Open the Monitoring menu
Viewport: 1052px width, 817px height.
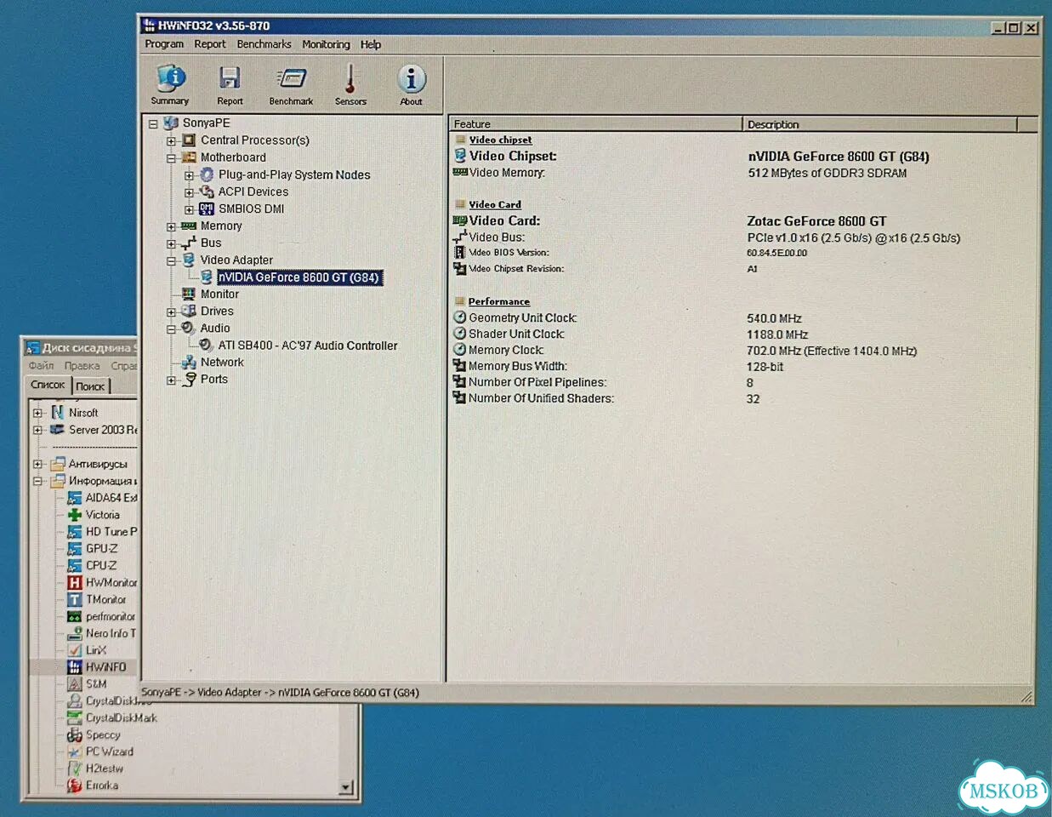pyautogui.click(x=326, y=44)
